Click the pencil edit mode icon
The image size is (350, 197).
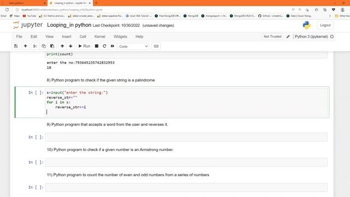[288, 37]
